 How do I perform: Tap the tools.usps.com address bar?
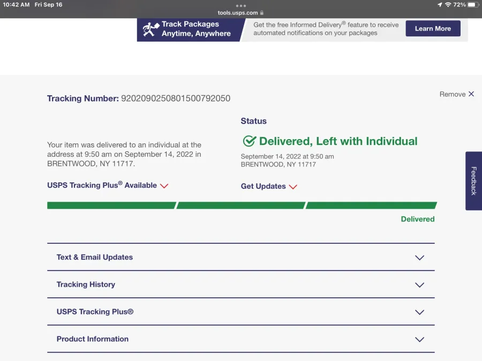tap(238, 13)
